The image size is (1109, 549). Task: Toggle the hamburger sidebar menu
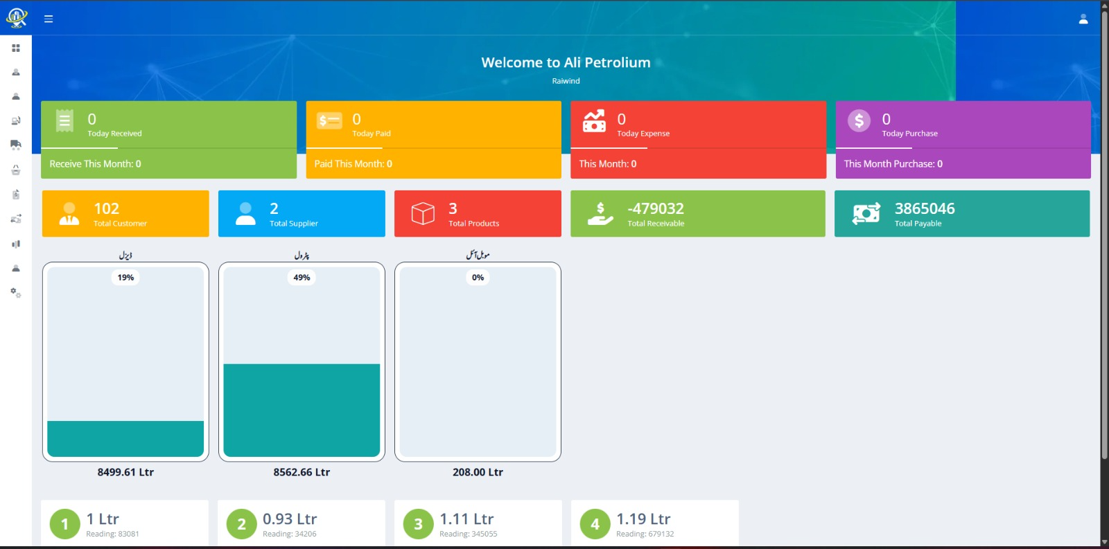(x=49, y=19)
